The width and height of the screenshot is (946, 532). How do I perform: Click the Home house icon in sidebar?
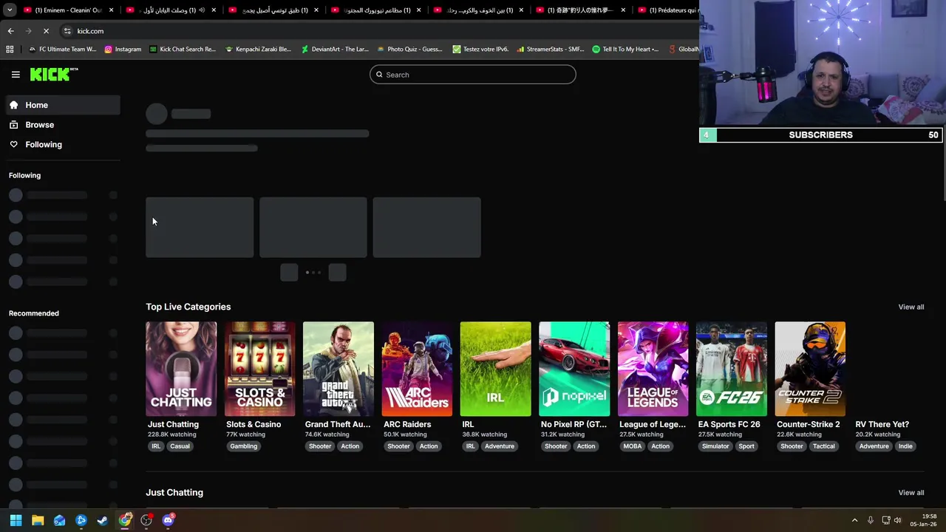(13, 105)
